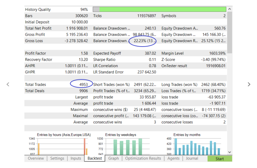Image resolution: width=257 pixels, height=168 pixels.
Task: Select the Total Net Profit value 1 916 908.01
Action: pos(77,28)
